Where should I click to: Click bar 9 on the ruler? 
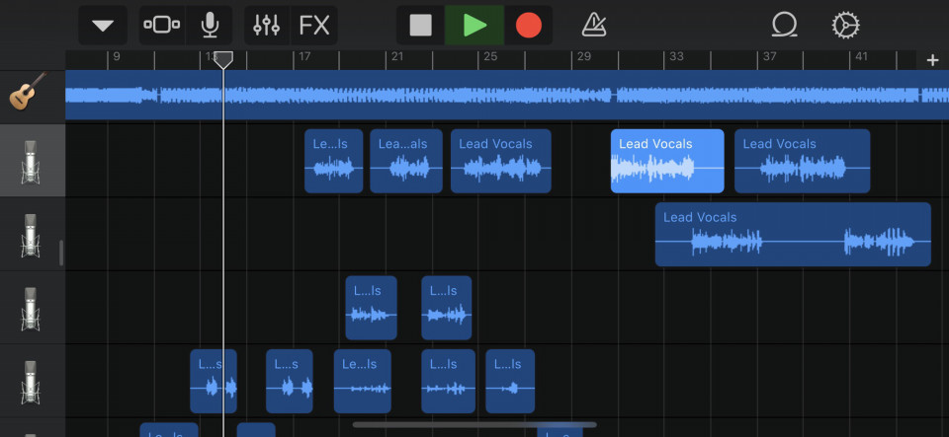(117, 57)
